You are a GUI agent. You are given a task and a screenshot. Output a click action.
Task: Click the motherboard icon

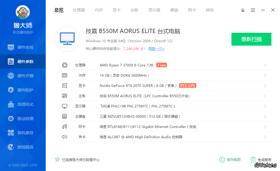(x=65, y=96)
